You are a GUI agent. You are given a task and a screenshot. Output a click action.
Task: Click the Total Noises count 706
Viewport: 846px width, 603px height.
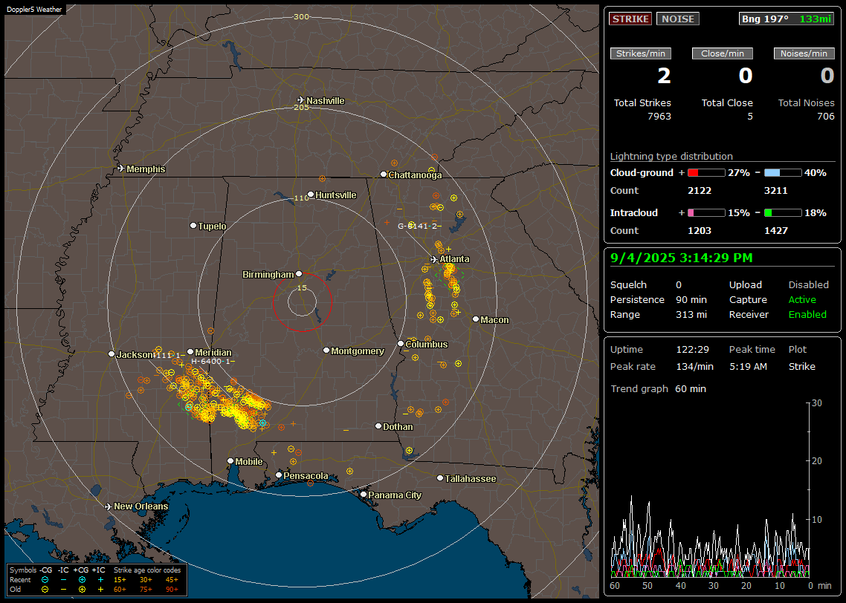point(825,117)
